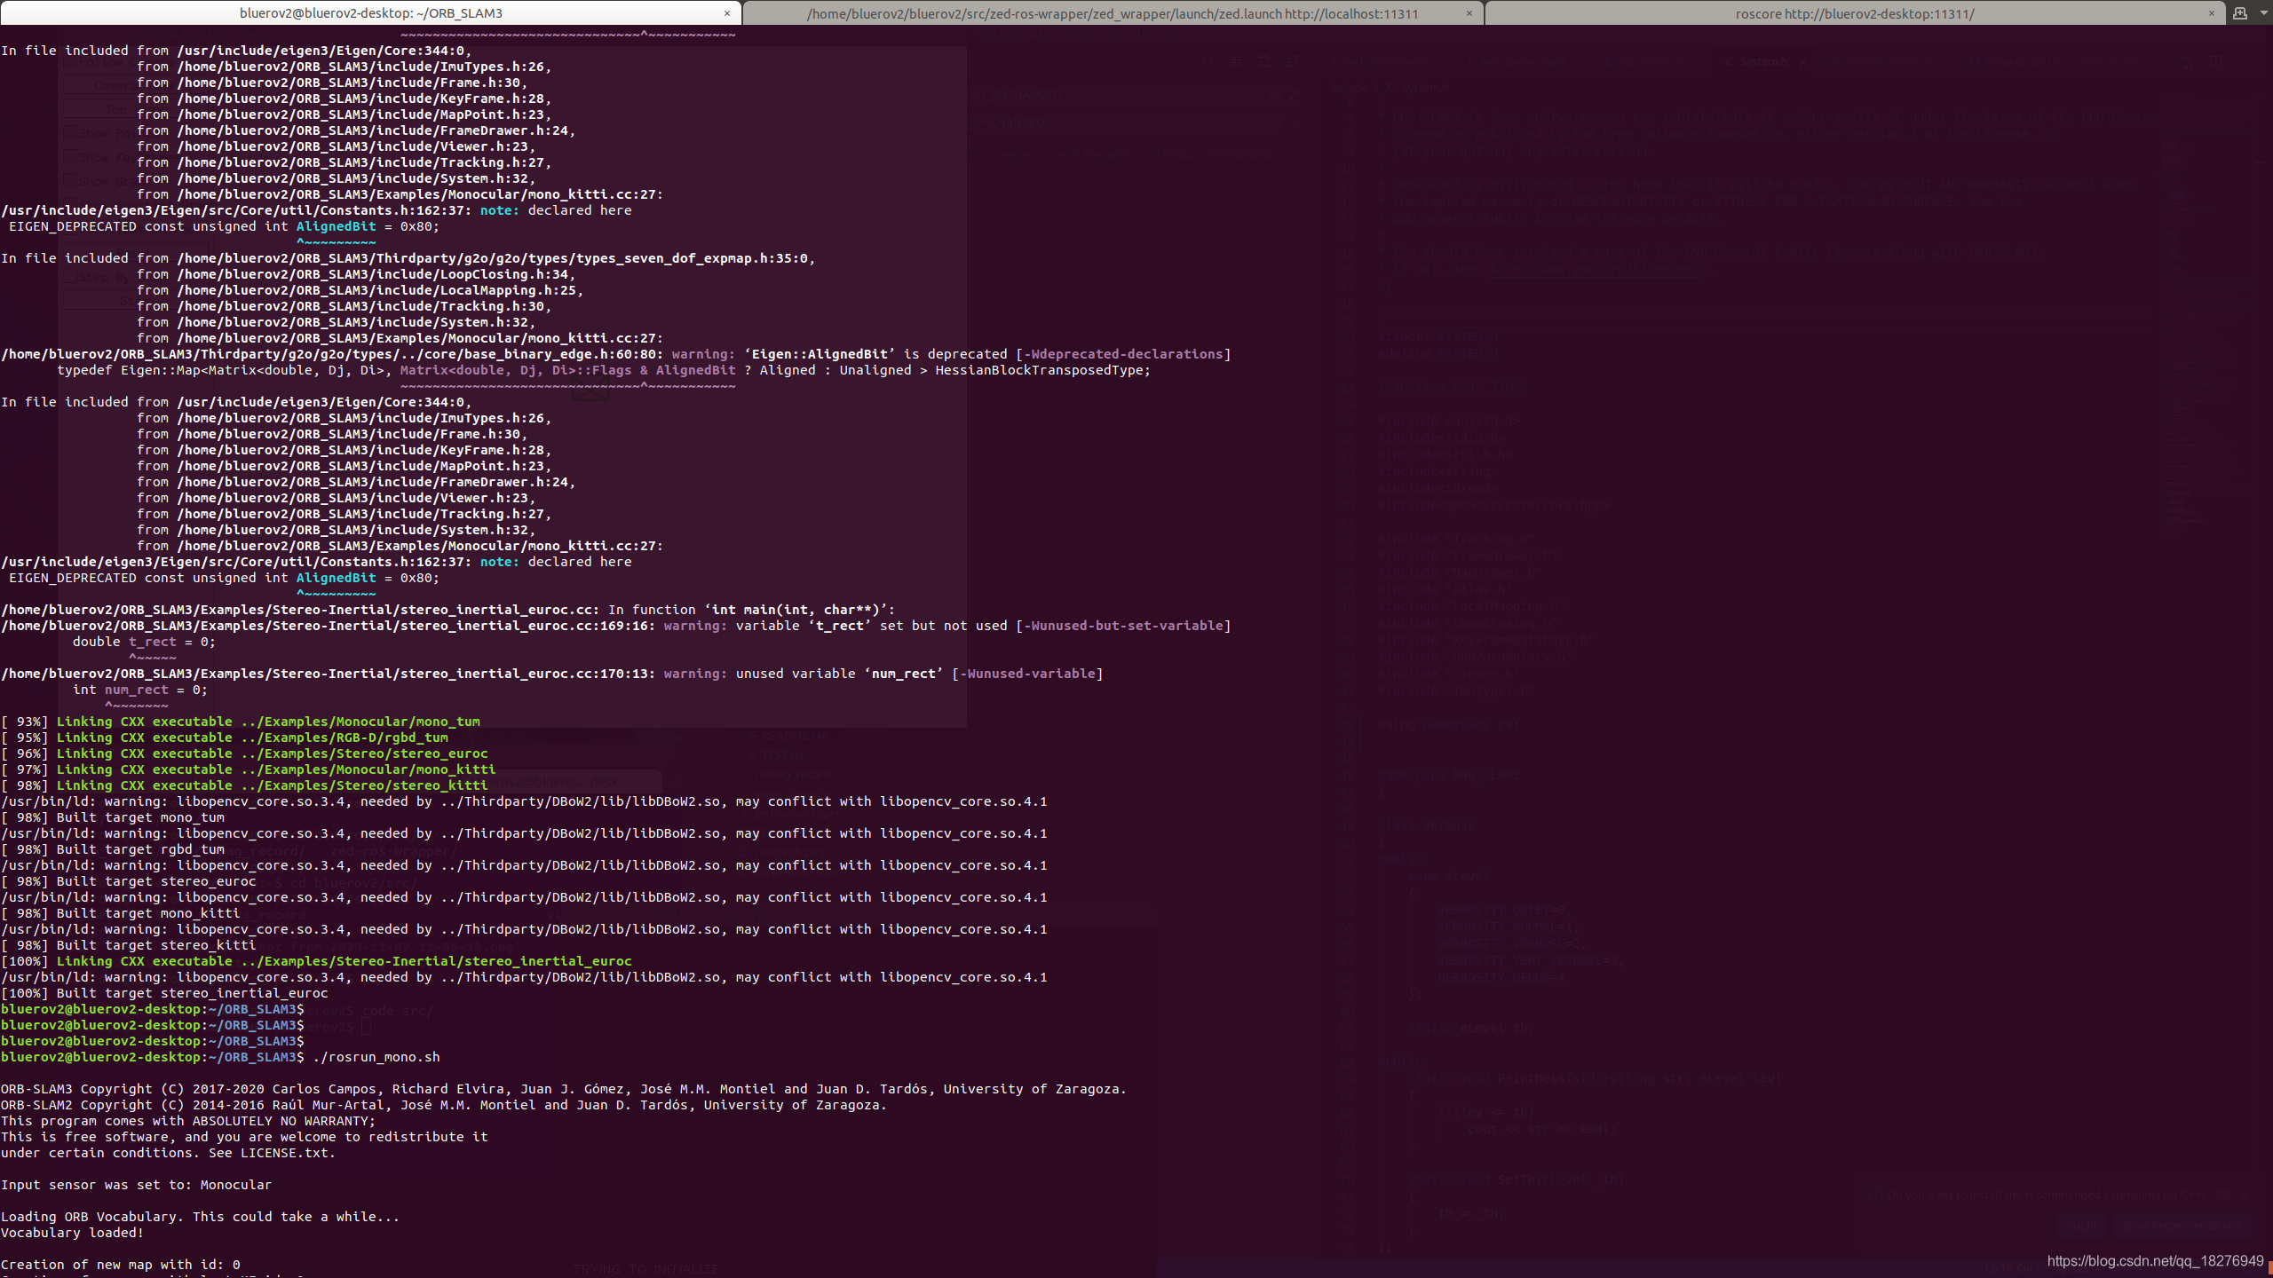The height and width of the screenshot is (1278, 2273).
Task: Click the blog.csdn.net watermark URL
Action: pyautogui.click(x=2155, y=1261)
